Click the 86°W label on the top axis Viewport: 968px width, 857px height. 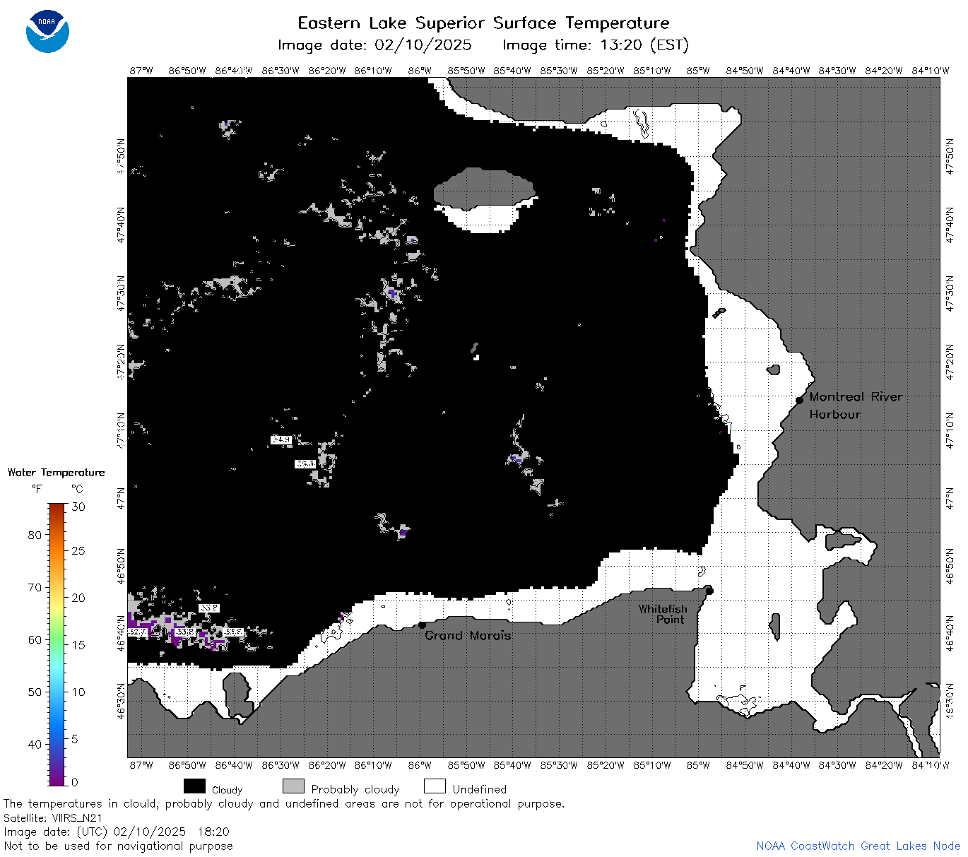[x=420, y=71]
